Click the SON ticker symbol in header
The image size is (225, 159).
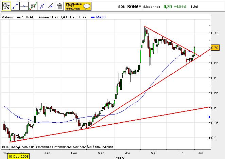coord(122,7)
